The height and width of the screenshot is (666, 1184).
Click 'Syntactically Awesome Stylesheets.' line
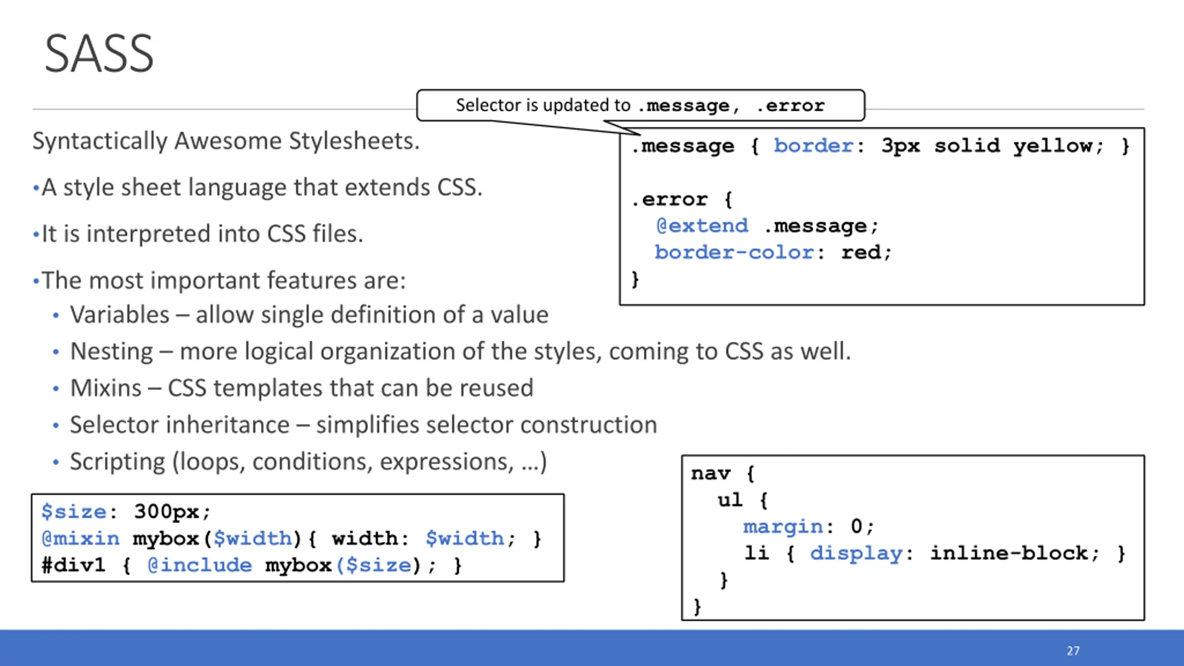(x=226, y=141)
